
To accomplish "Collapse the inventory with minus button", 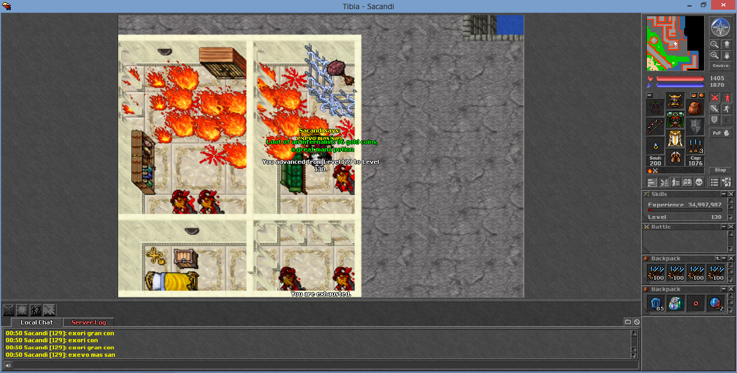I will [x=650, y=95].
